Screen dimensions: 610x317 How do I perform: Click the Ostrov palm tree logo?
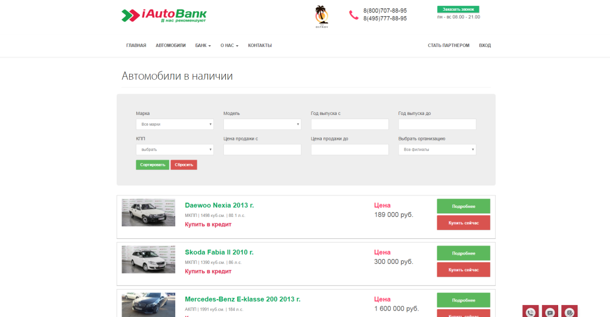click(322, 17)
